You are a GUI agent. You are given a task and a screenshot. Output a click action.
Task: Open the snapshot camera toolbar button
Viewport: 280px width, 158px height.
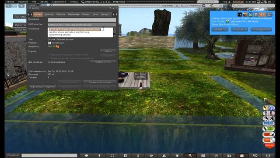(229, 155)
